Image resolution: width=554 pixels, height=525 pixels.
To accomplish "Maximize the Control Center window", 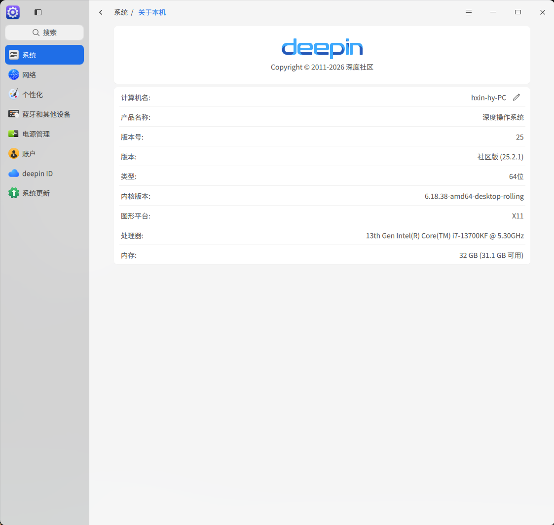I will tap(518, 12).
